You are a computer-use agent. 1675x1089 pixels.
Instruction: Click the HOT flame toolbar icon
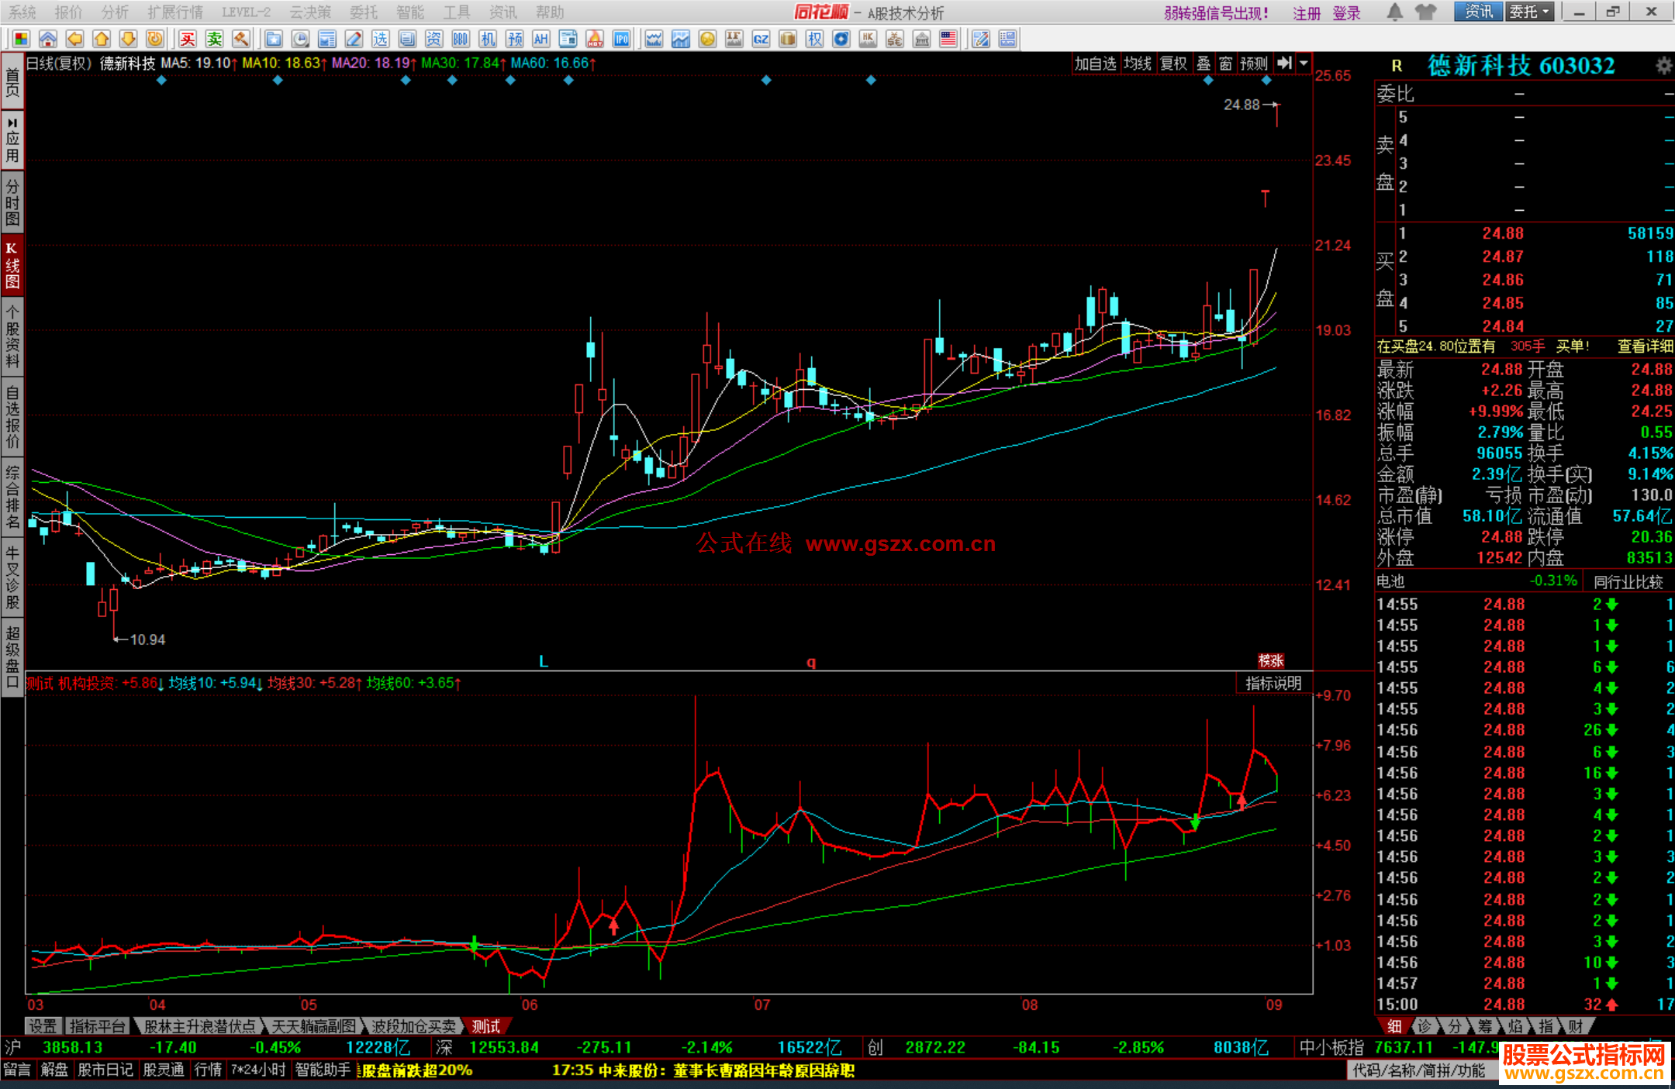click(595, 39)
